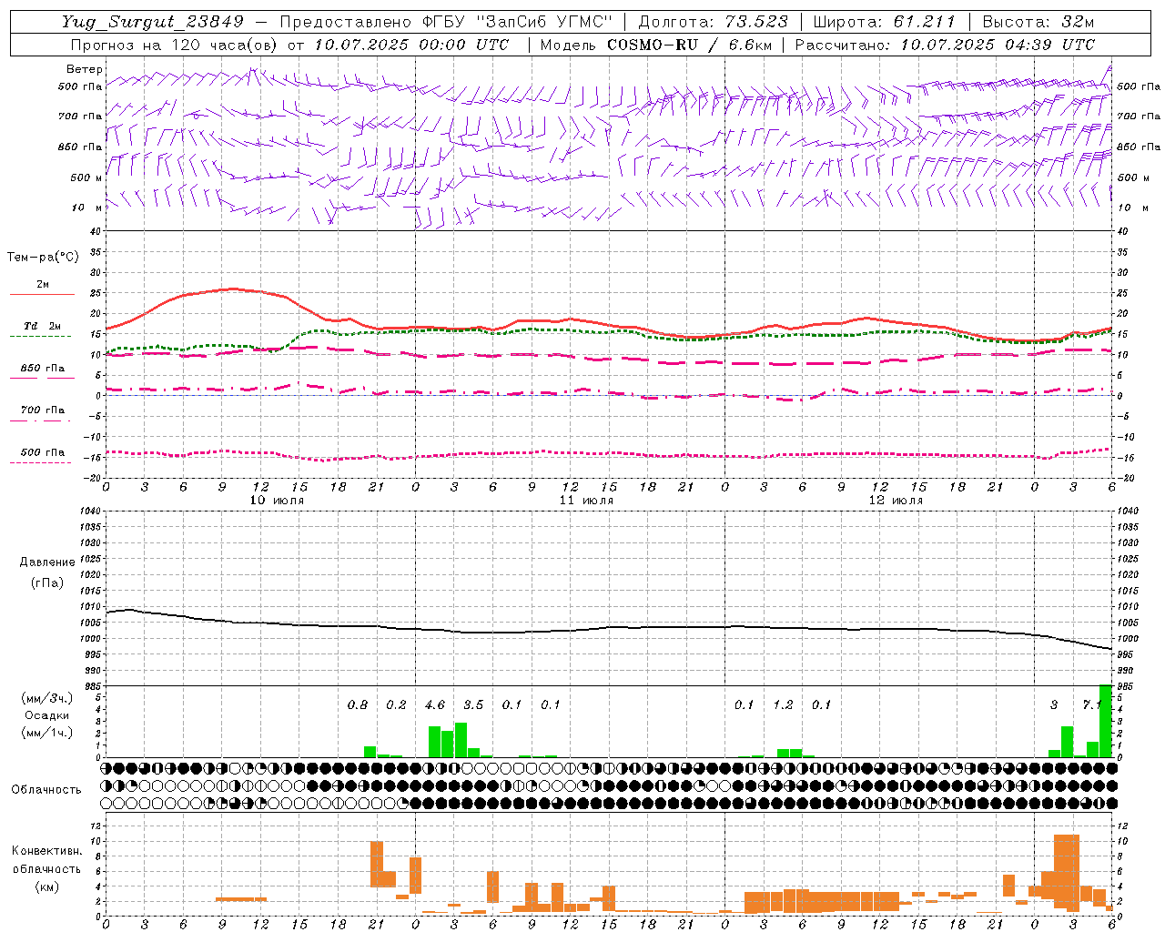Click the Осадки precipitation label
The height and width of the screenshot is (932, 1165).
(x=47, y=715)
